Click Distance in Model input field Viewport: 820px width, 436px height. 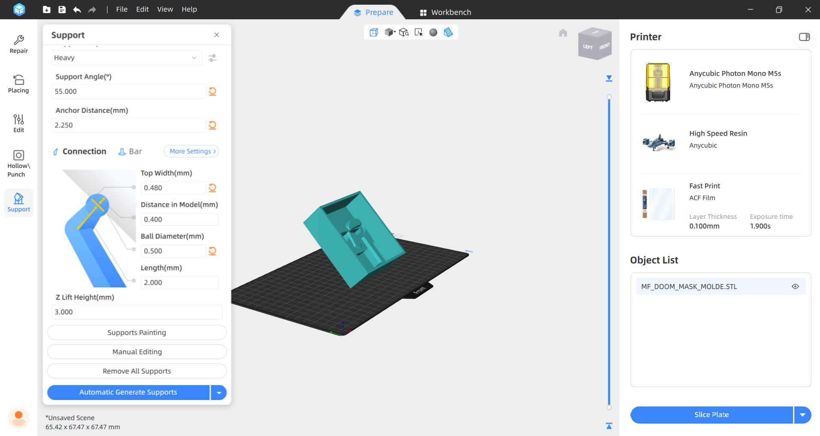(180, 219)
